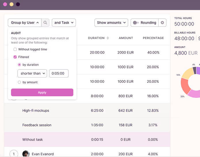Click Evan Evanord's avatar photo
200x157 pixels.
click(x=26, y=154)
